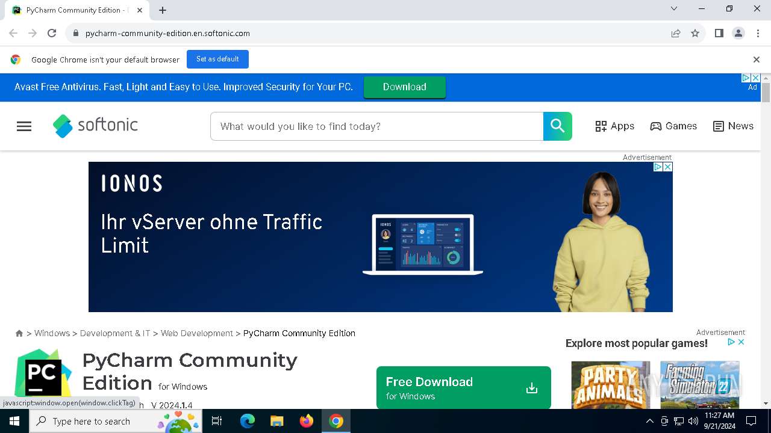Share this page icon
771x433 pixels.
pos(676,33)
